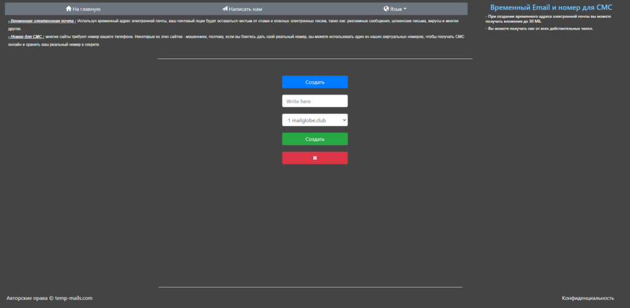Screen dimensions: 630x308
Task: Click the chevron arrow of domain select
Action: click(343, 120)
